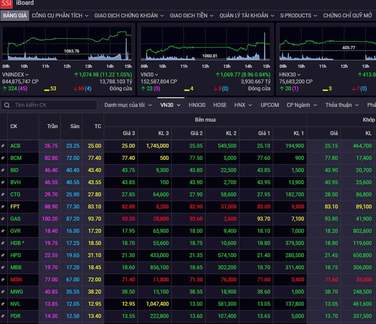Sort by Sàn column header
The width and height of the screenshot is (376, 324).
pyautogui.click(x=75, y=126)
